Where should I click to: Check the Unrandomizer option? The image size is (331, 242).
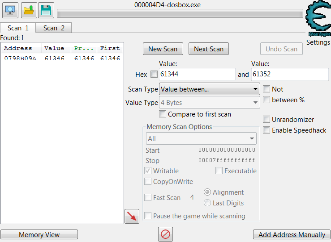tap(267, 120)
